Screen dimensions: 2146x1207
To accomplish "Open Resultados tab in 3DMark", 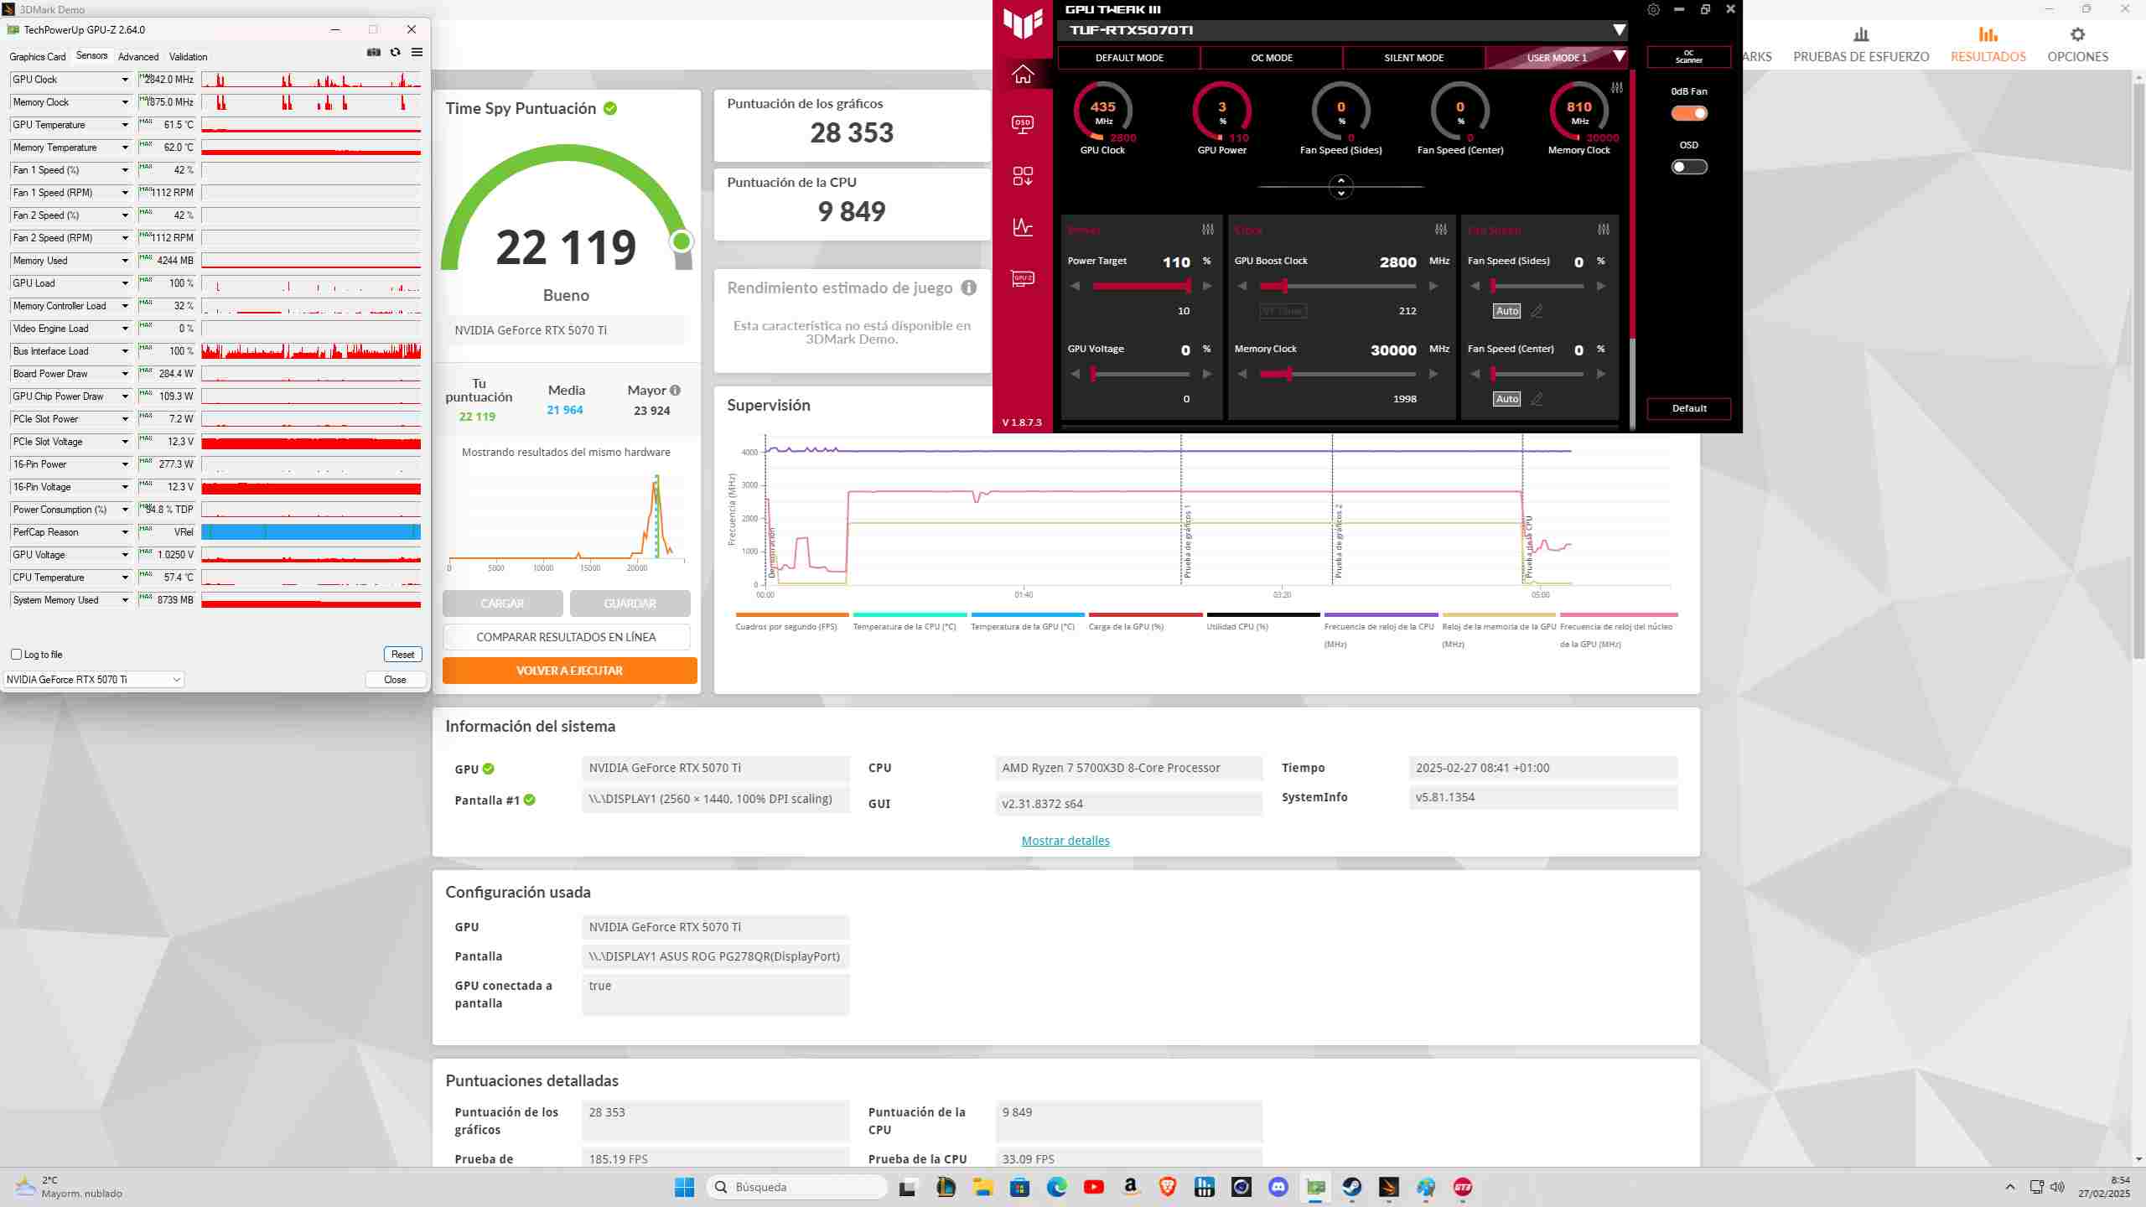I will click(x=1988, y=45).
